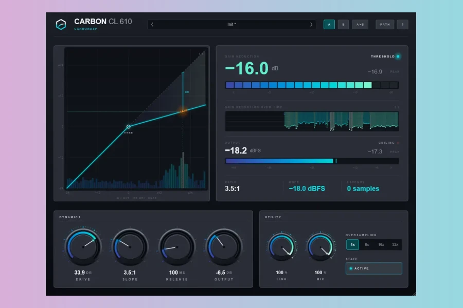Copy A to B with A>B button
The height and width of the screenshot is (308, 463).
point(360,25)
